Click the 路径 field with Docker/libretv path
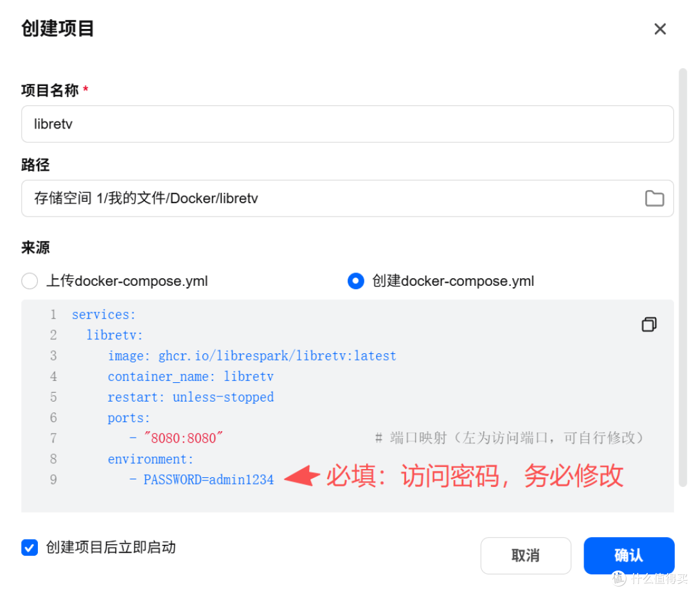The image size is (694, 593). [x=348, y=199]
